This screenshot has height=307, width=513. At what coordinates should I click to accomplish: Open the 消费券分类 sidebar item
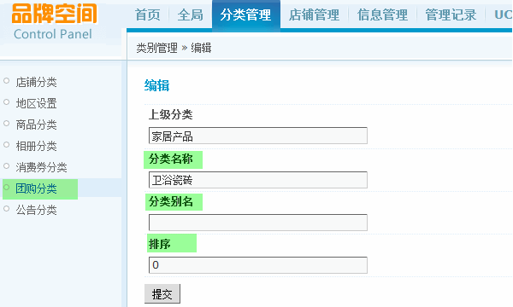(41, 167)
